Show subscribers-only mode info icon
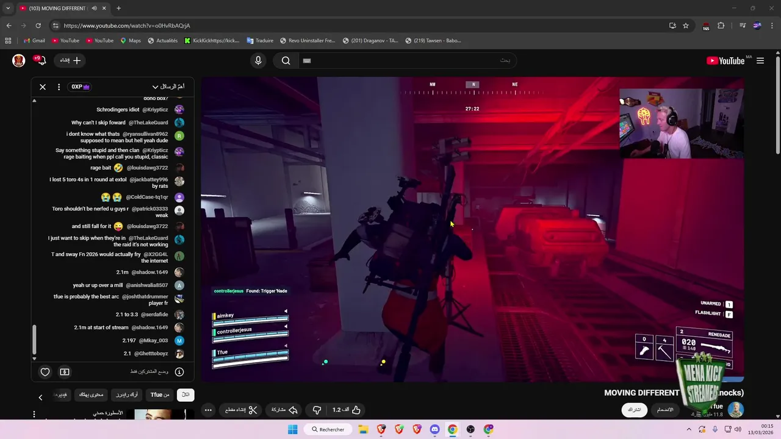781x439 pixels. coord(179,372)
